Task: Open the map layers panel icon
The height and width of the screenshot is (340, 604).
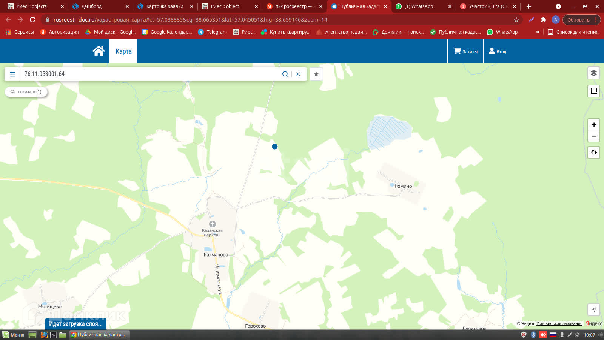Action: click(594, 73)
